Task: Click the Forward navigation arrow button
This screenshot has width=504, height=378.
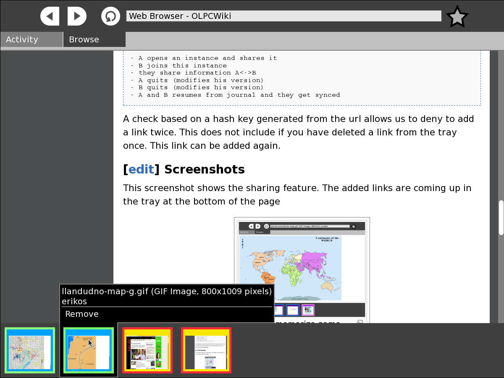Action: click(76, 16)
